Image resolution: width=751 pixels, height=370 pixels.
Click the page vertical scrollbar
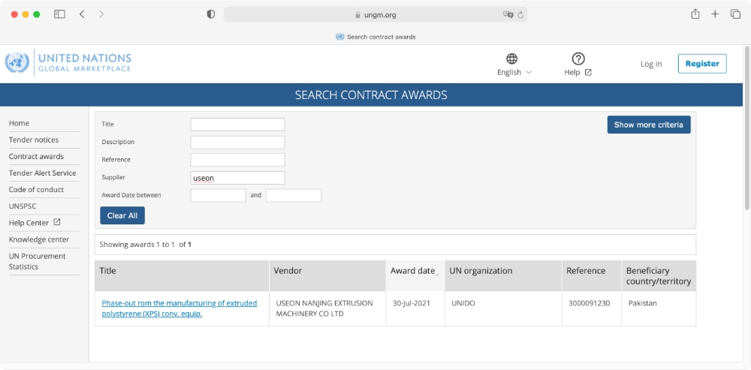click(x=747, y=128)
